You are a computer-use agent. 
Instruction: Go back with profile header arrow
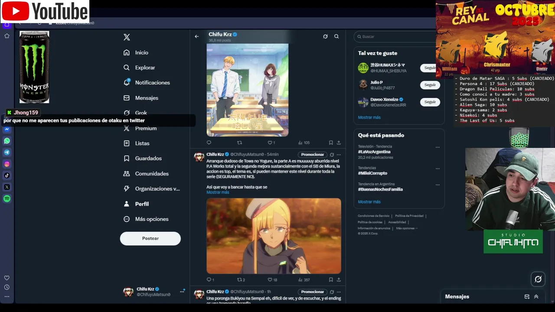(x=197, y=36)
